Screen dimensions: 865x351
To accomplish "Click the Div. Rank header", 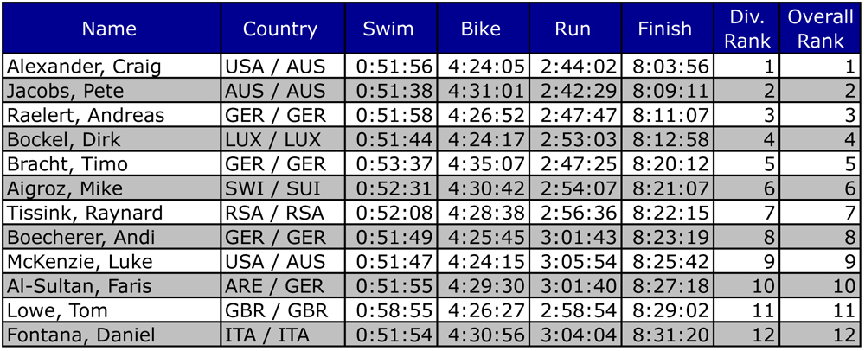I will [746, 29].
